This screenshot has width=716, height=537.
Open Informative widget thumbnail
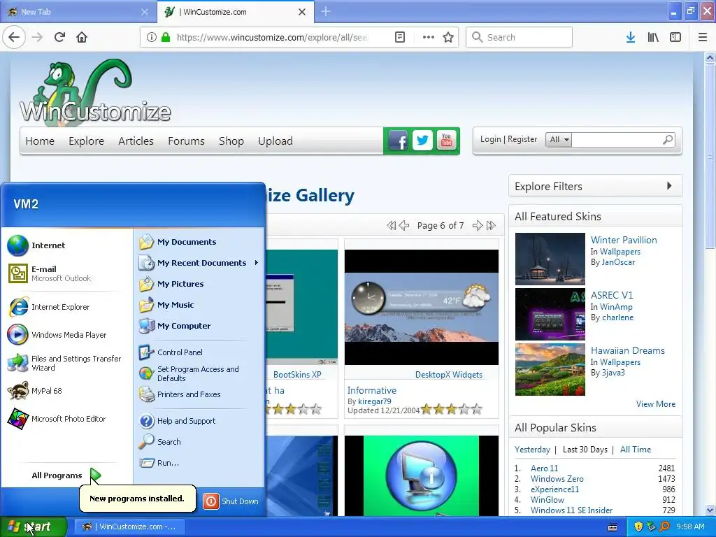tap(422, 307)
